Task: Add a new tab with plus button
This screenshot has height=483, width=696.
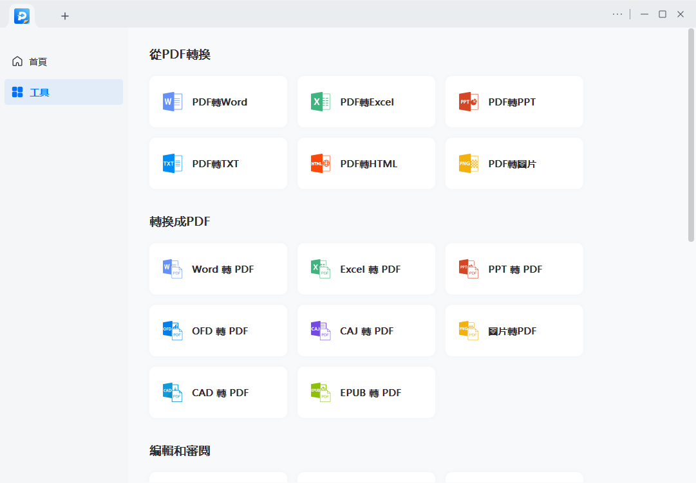Action: coord(65,16)
